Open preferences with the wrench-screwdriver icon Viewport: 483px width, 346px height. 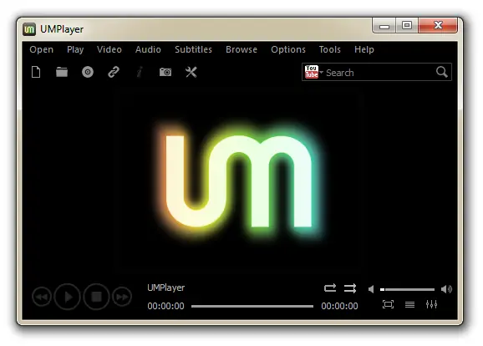point(191,72)
